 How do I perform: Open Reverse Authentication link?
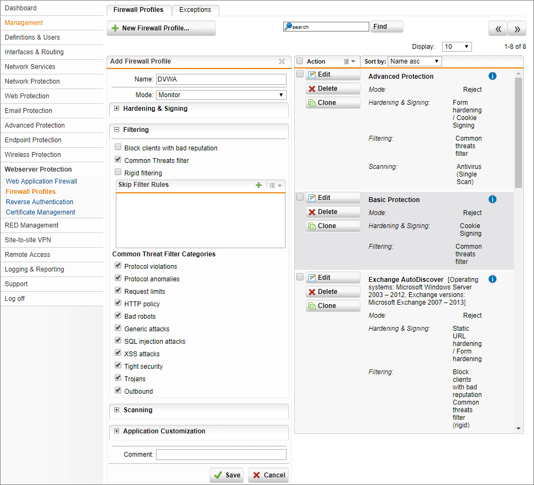40,201
